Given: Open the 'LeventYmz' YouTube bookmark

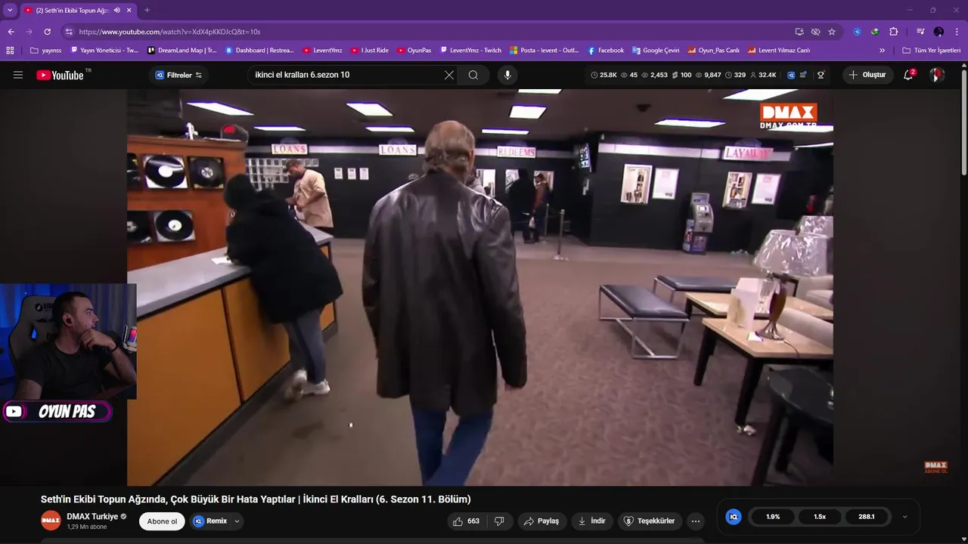Looking at the screenshot, I should tap(323, 51).
